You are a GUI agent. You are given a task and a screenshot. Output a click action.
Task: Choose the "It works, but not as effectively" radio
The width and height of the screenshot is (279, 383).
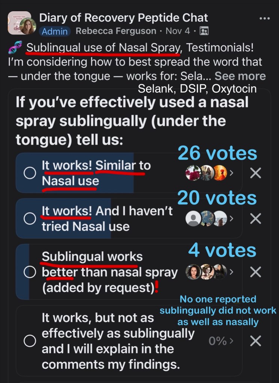(30, 341)
